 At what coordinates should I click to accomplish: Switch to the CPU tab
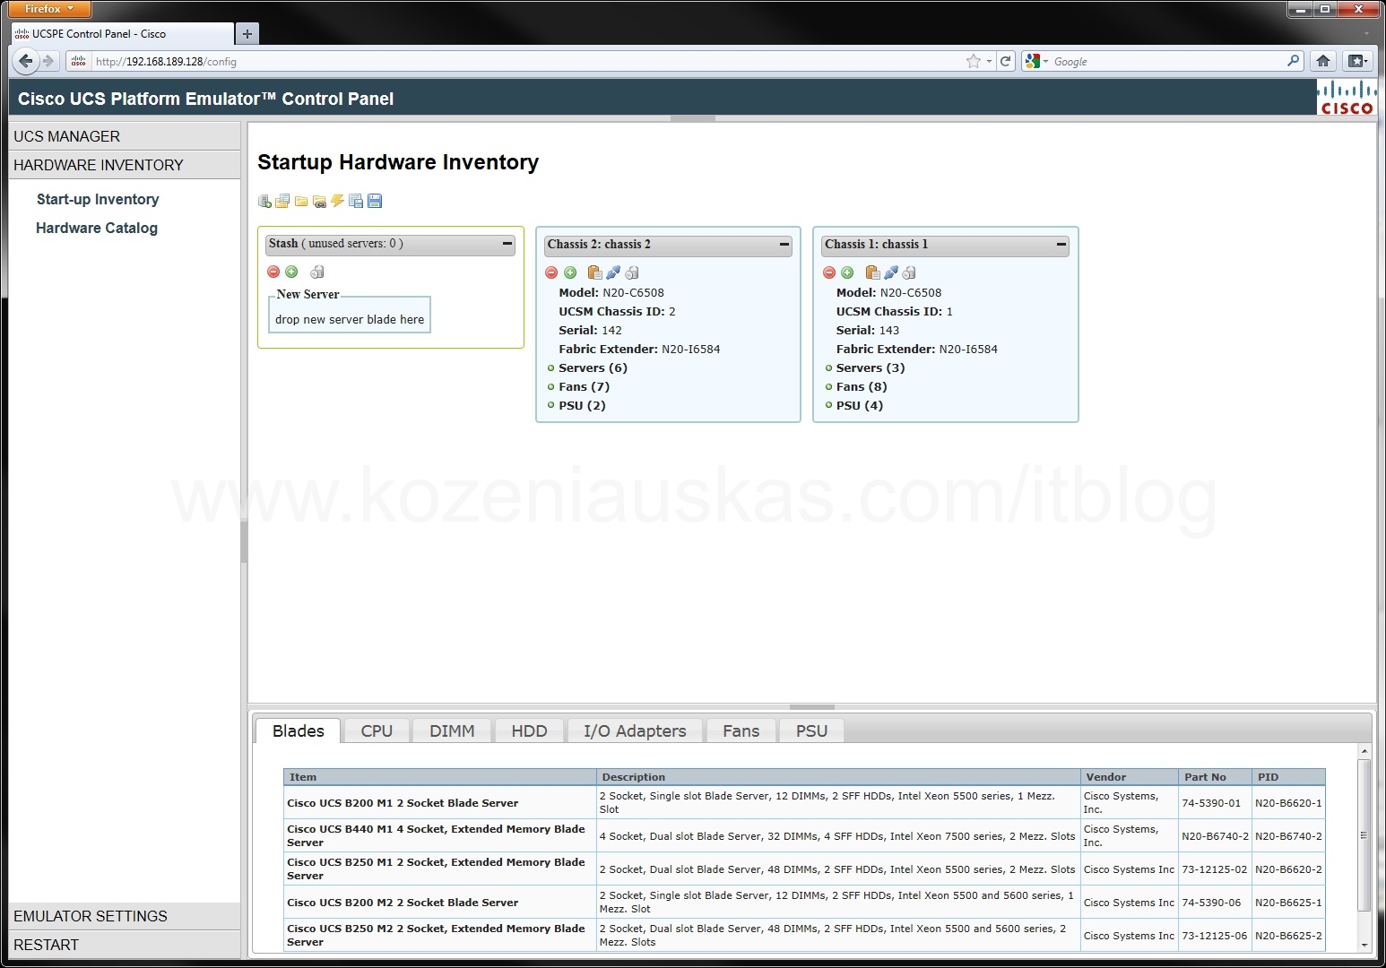coord(377,730)
